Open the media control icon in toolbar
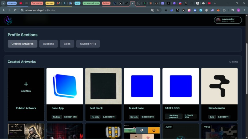 [233, 10]
